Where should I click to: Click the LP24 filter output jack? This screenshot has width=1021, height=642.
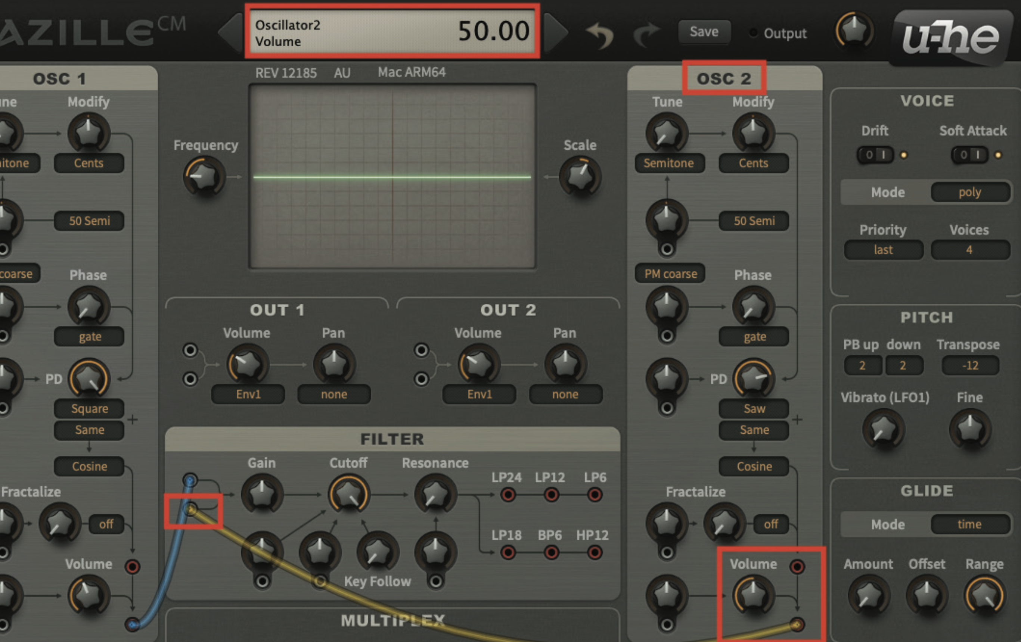(508, 494)
